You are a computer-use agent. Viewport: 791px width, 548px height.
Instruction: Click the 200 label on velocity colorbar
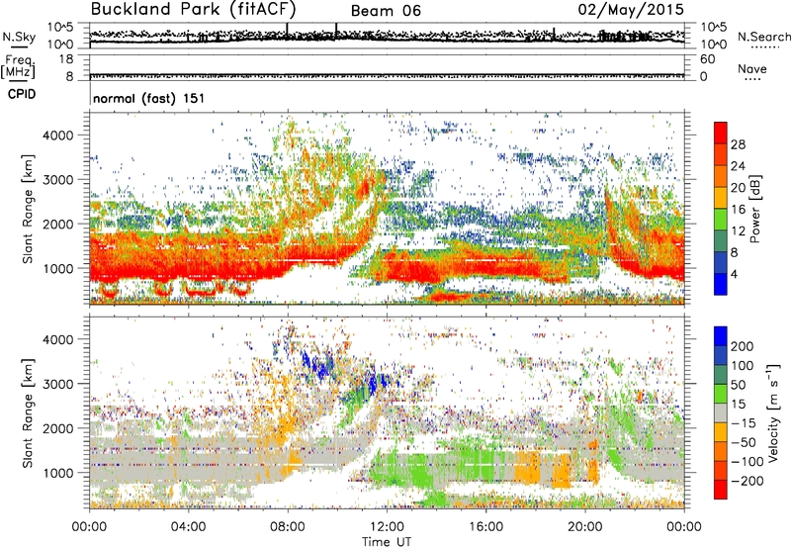point(743,346)
